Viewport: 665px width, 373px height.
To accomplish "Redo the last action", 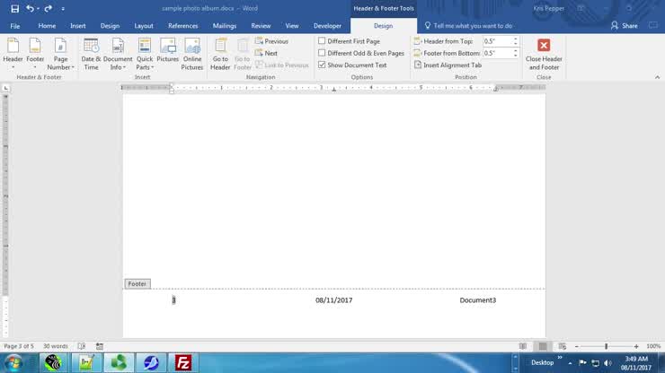I will click(x=48, y=8).
